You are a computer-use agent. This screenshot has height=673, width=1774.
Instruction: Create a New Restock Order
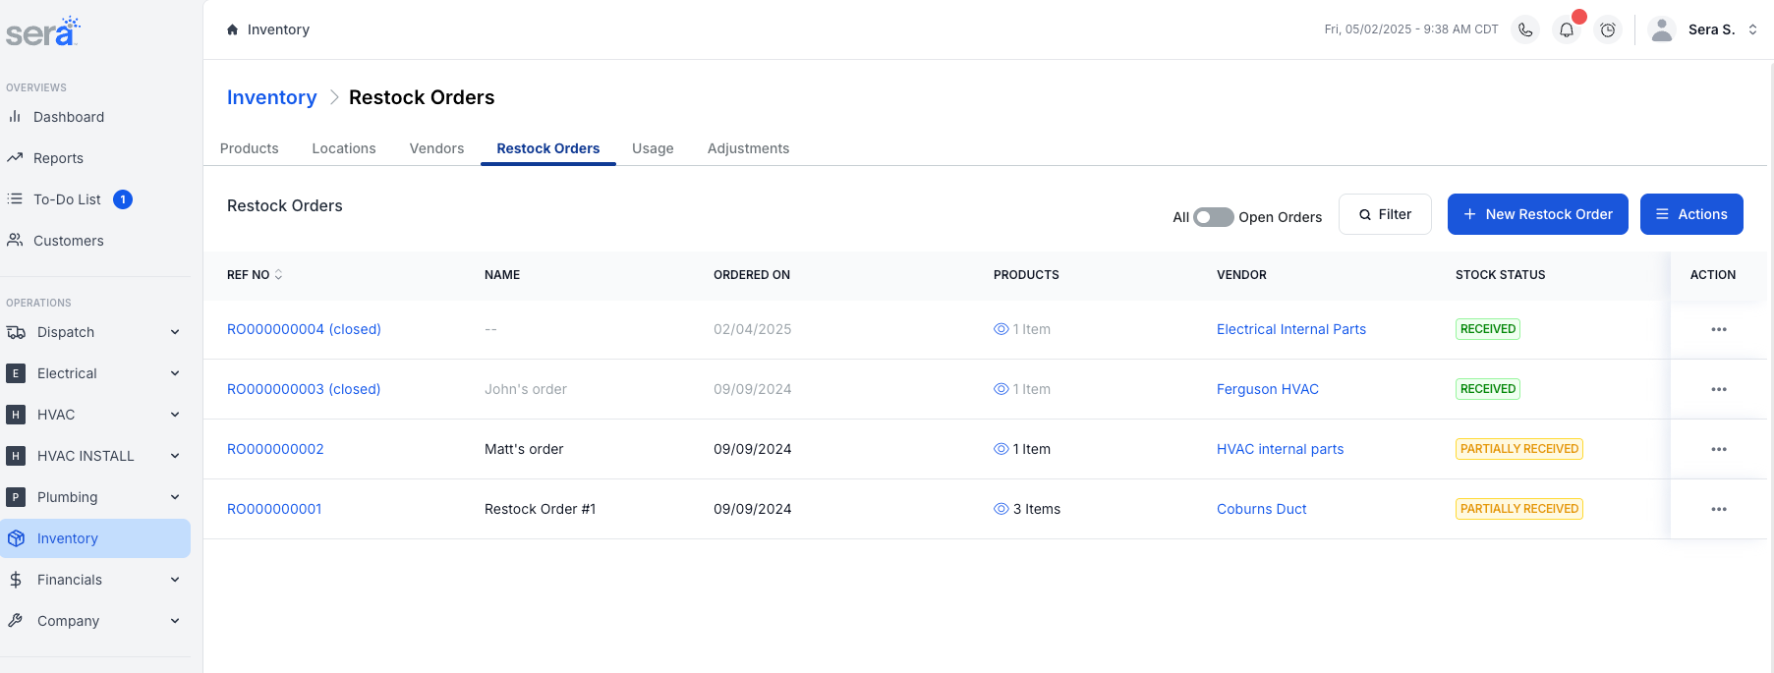point(1538,214)
